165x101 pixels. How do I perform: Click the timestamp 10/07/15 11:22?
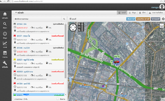click(x=22, y=64)
